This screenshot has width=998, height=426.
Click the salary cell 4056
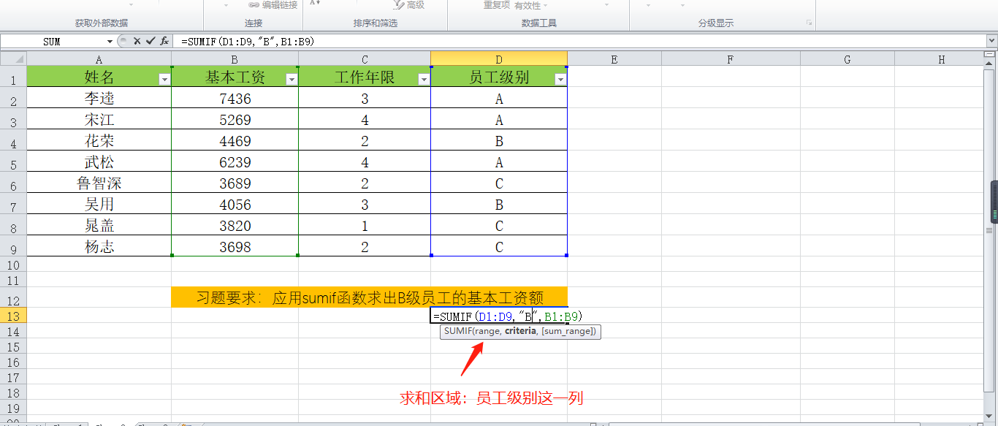pyautogui.click(x=235, y=204)
